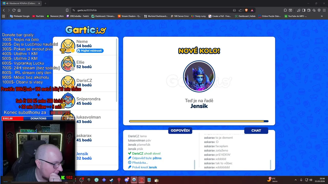Open the Create a Poll bookmark

[220, 16]
